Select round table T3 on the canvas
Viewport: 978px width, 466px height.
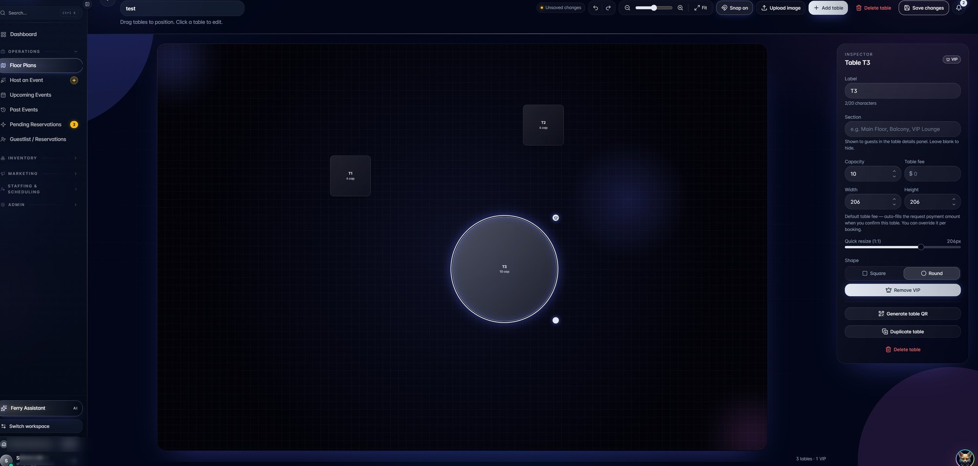pos(504,269)
